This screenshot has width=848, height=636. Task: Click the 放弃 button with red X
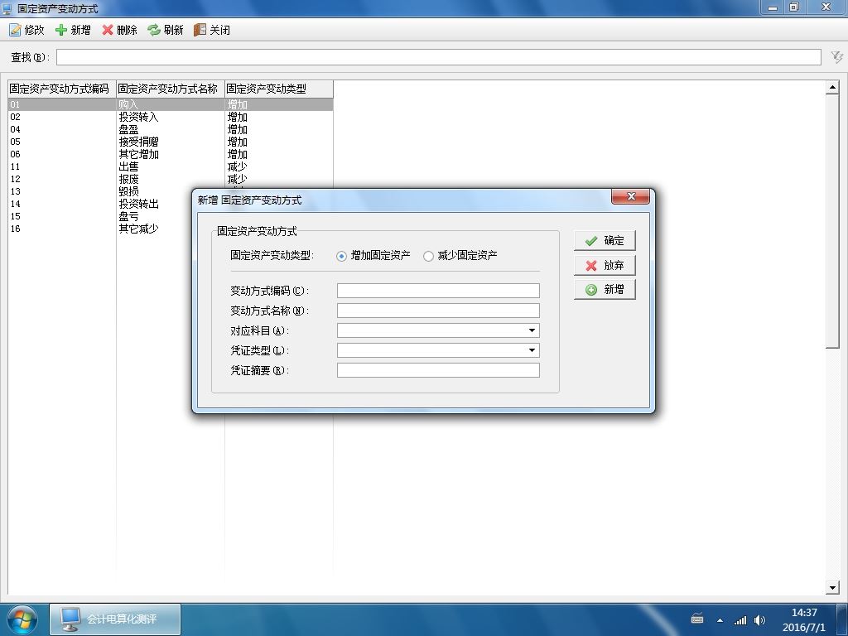[605, 265]
